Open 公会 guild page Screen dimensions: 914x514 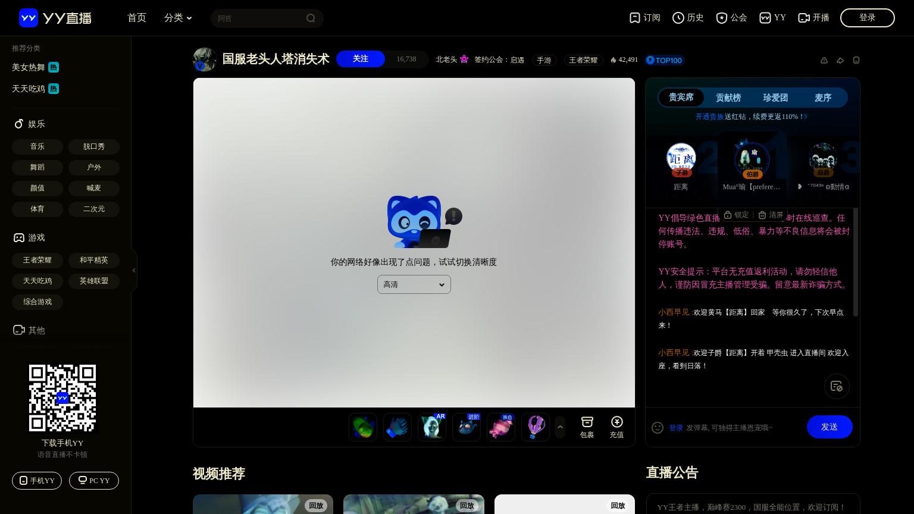point(731,18)
